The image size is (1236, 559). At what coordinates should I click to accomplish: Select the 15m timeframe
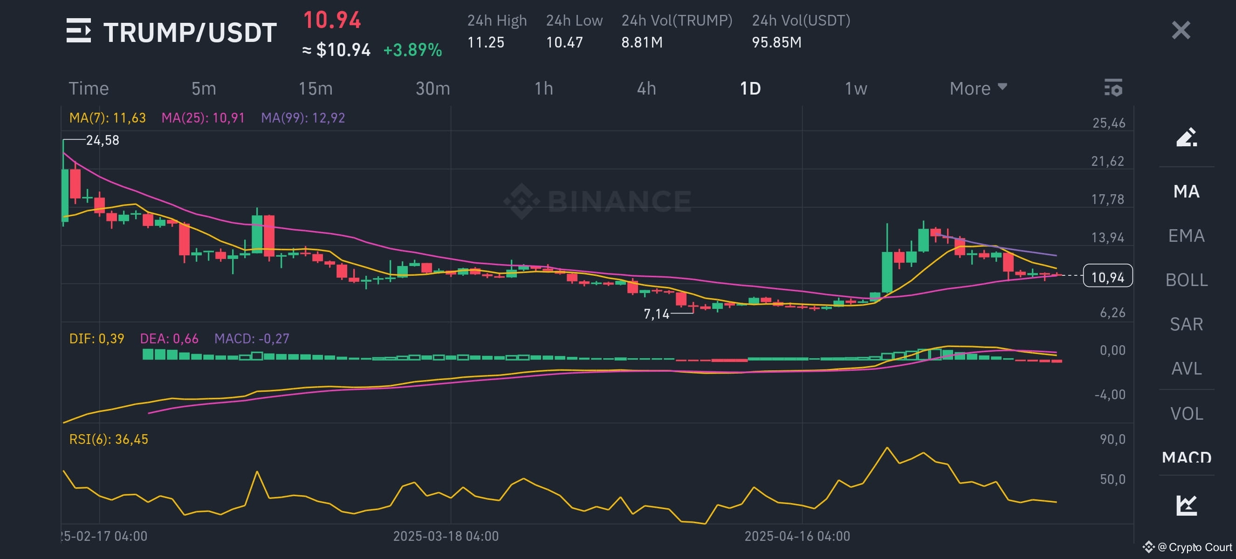point(315,88)
